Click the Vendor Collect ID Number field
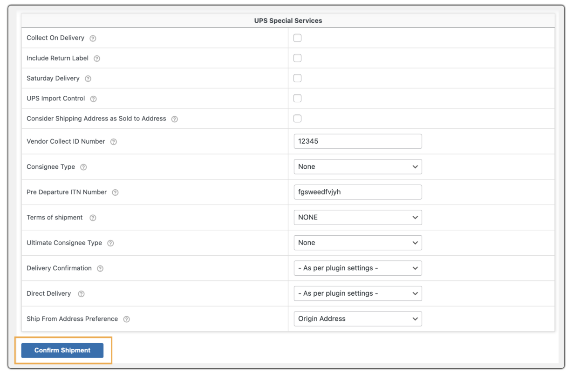Image resolution: width=573 pixels, height=372 pixels. 358,141
